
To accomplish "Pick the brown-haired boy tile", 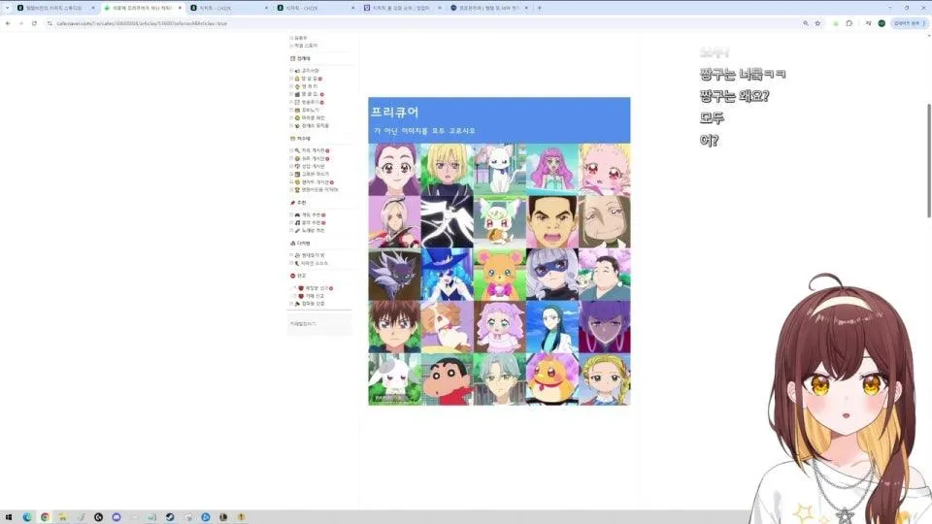I will click(394, 327).
